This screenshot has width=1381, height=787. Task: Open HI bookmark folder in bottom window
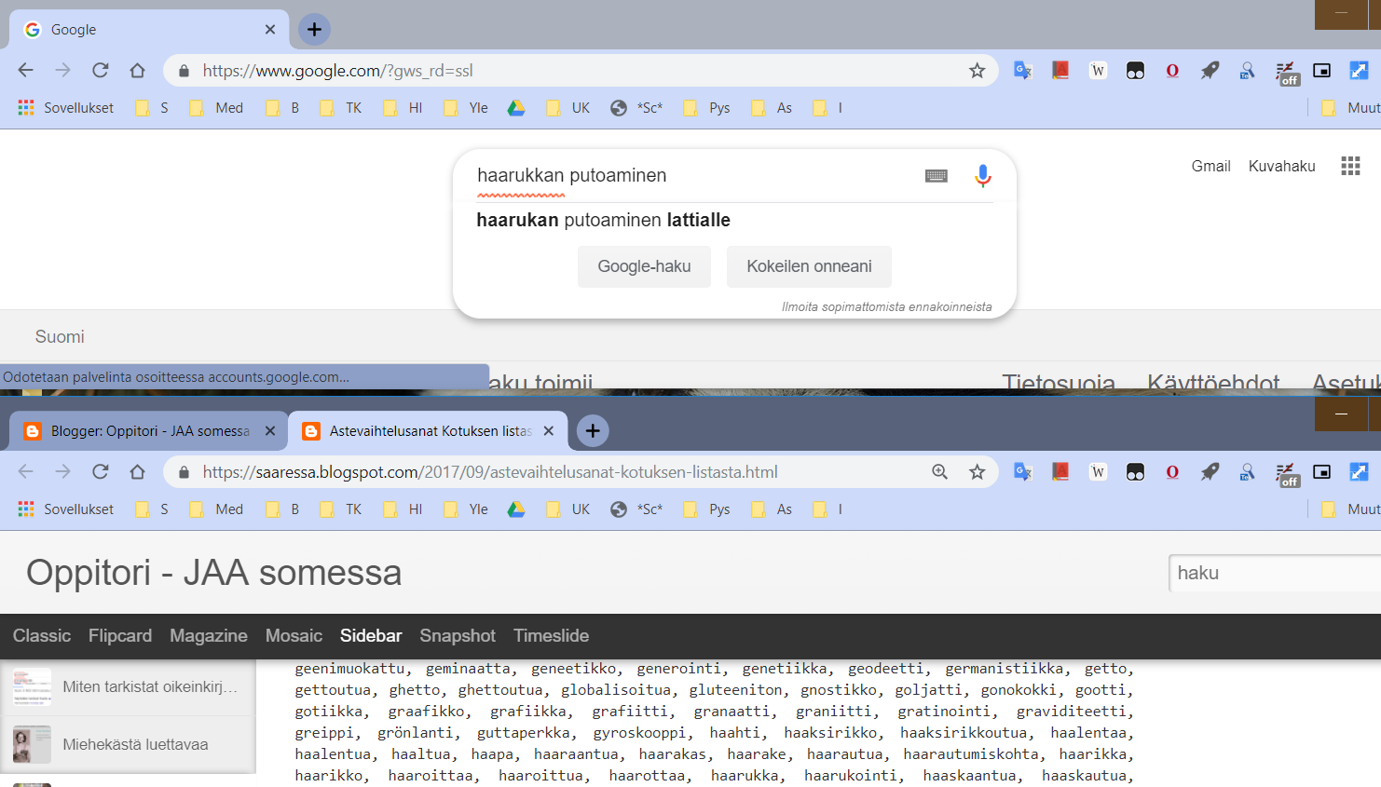tap(403, 509)
